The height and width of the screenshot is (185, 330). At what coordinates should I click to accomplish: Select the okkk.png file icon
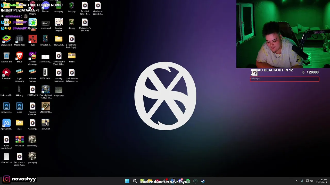tap(59, 7)
